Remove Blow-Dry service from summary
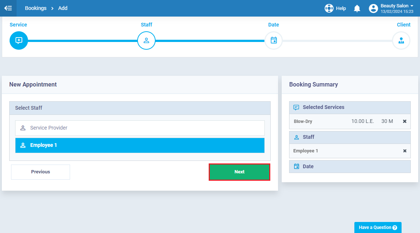 [x=405, y=121]
